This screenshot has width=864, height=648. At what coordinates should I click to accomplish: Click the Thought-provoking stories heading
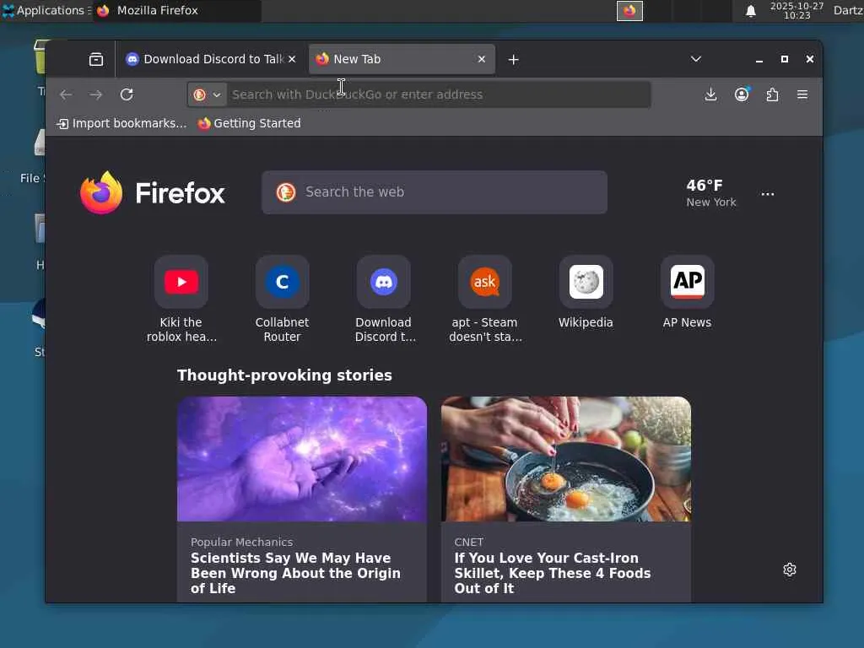pyautogui.click(x=284, y=375)
